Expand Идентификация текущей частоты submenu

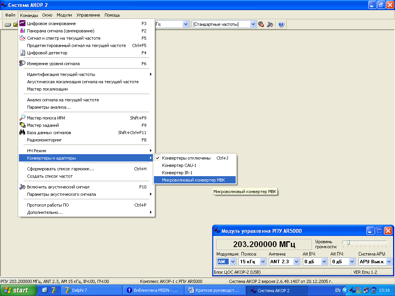point(86,74)
